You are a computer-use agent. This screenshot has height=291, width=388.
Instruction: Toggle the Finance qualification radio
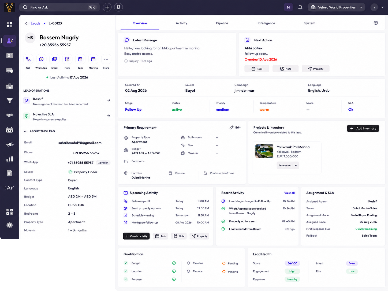(188, 271)
